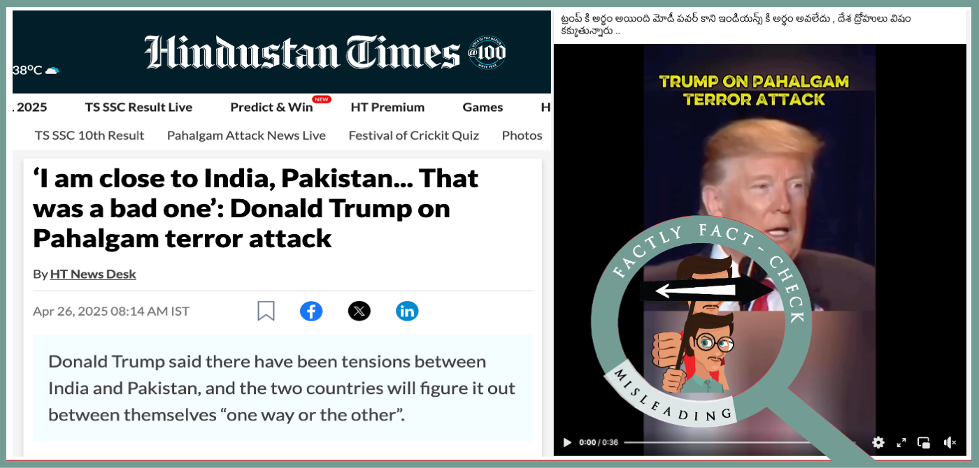The image size is (979, 468).
Task: Bookmark this article with ribbon icon
Action: (266, 311)
